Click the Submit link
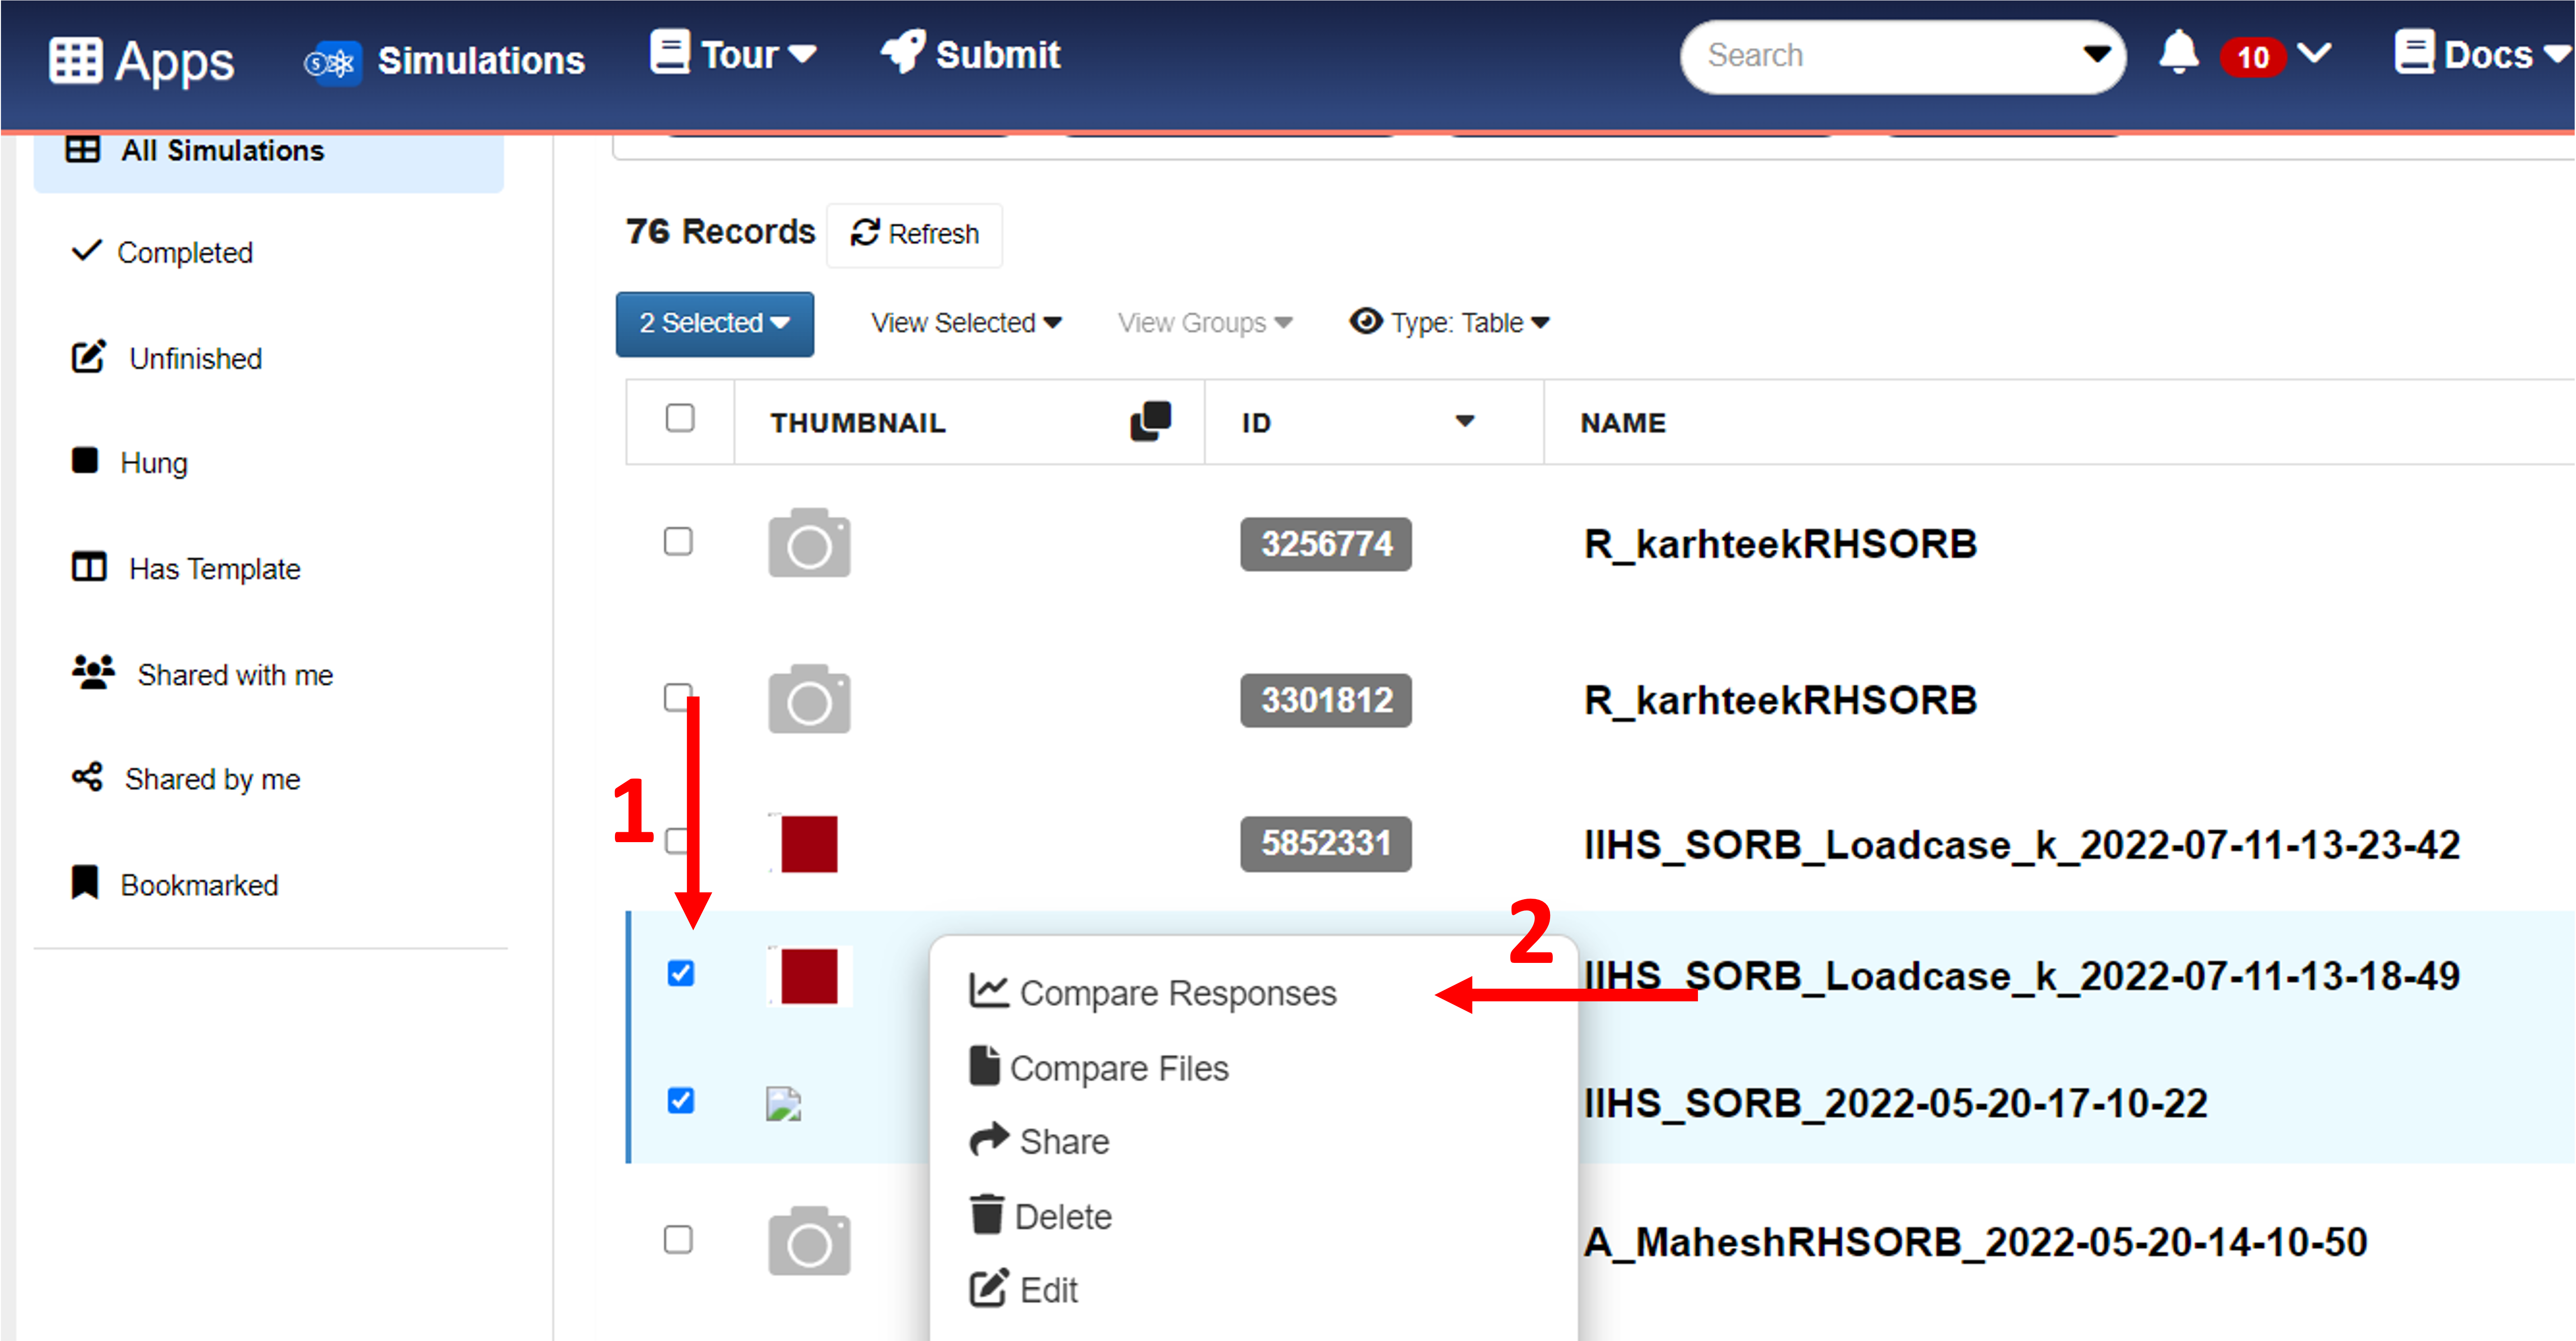2576x1341 pixels. 970,54
